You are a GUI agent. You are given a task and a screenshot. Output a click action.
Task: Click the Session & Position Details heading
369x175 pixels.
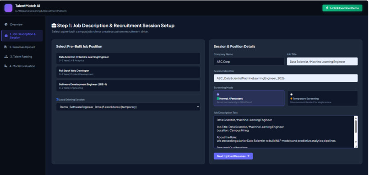click(x=234, y=47)
